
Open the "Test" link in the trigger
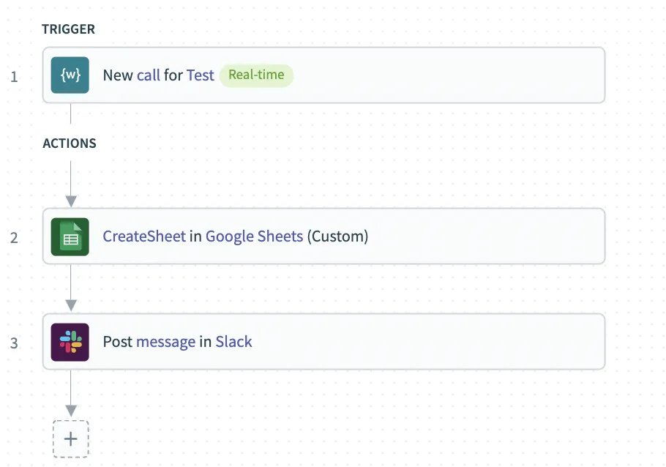click(201, 75)
